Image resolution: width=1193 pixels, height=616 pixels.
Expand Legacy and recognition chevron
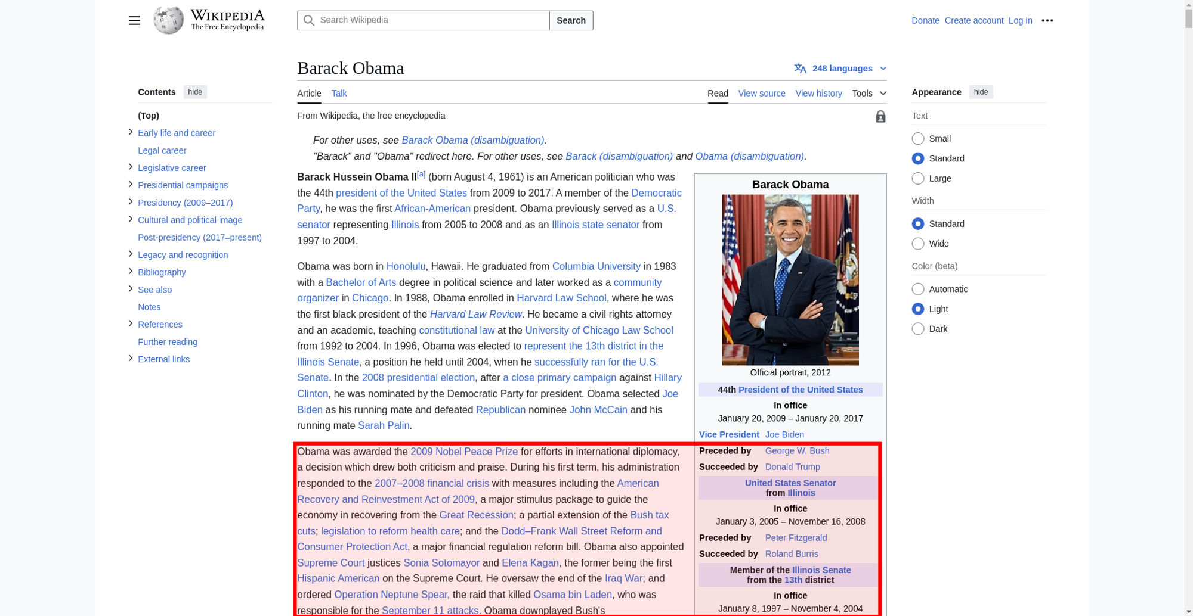(x=130, y=254)
